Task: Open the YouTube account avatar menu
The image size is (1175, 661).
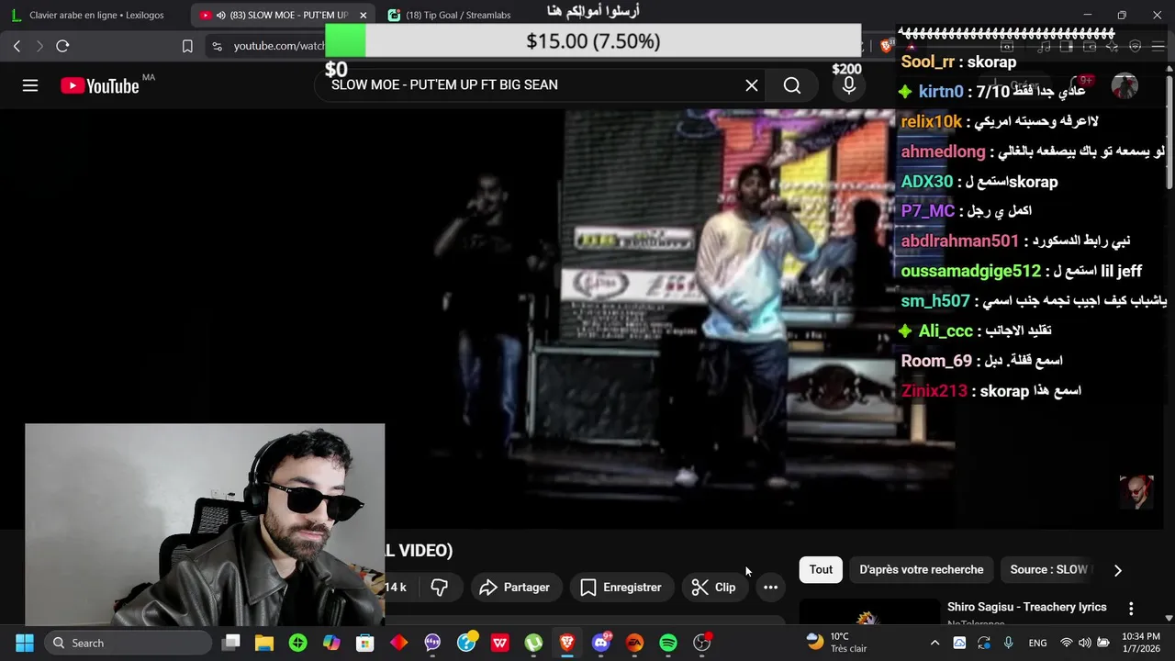Action: [x=1125, y=85]
